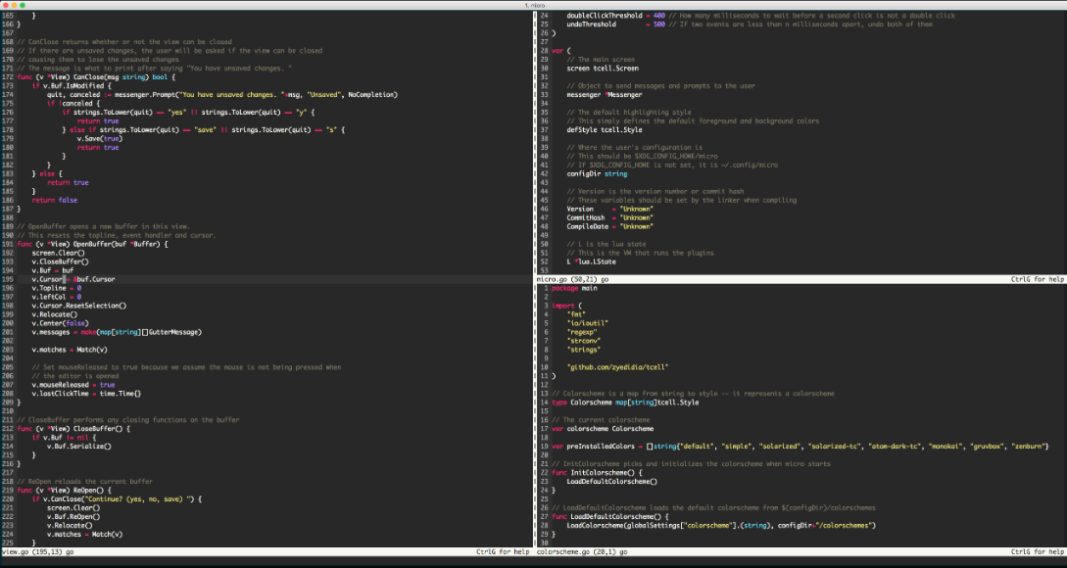
Task: Click line number 195 in view.go gutter
Action: [8, 279]
